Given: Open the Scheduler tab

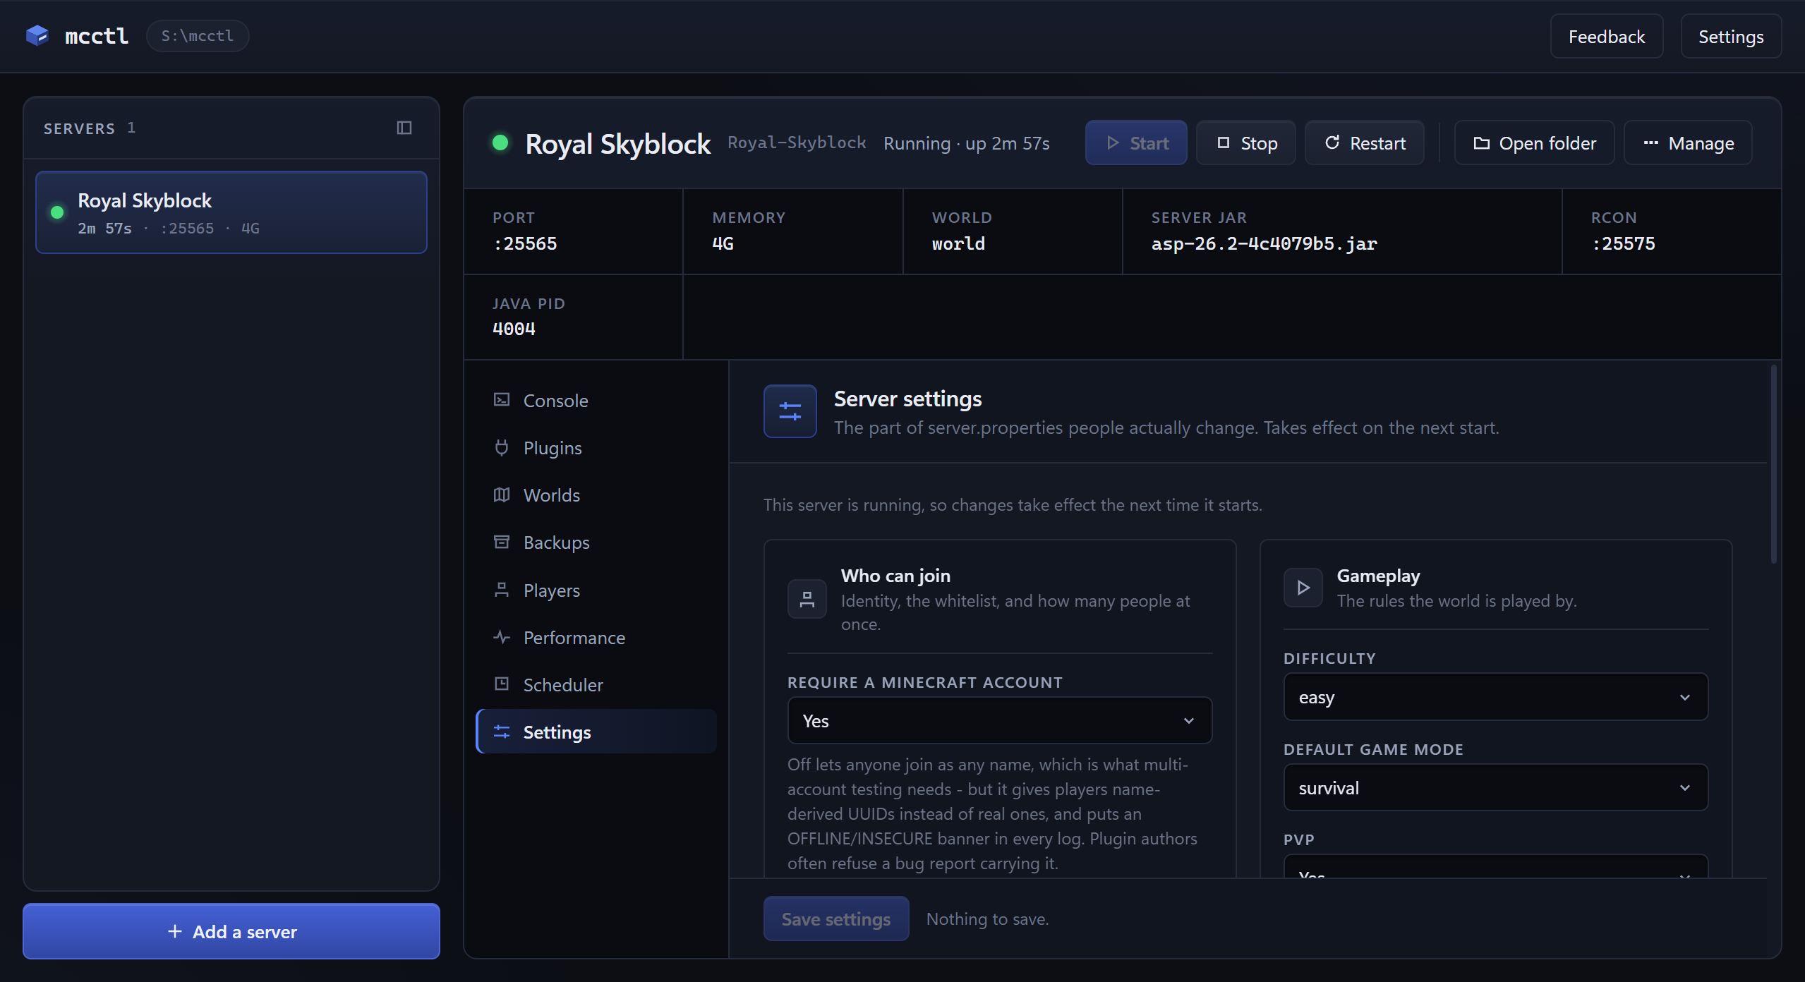Looking at the screenshot, I should pos(596,685).
